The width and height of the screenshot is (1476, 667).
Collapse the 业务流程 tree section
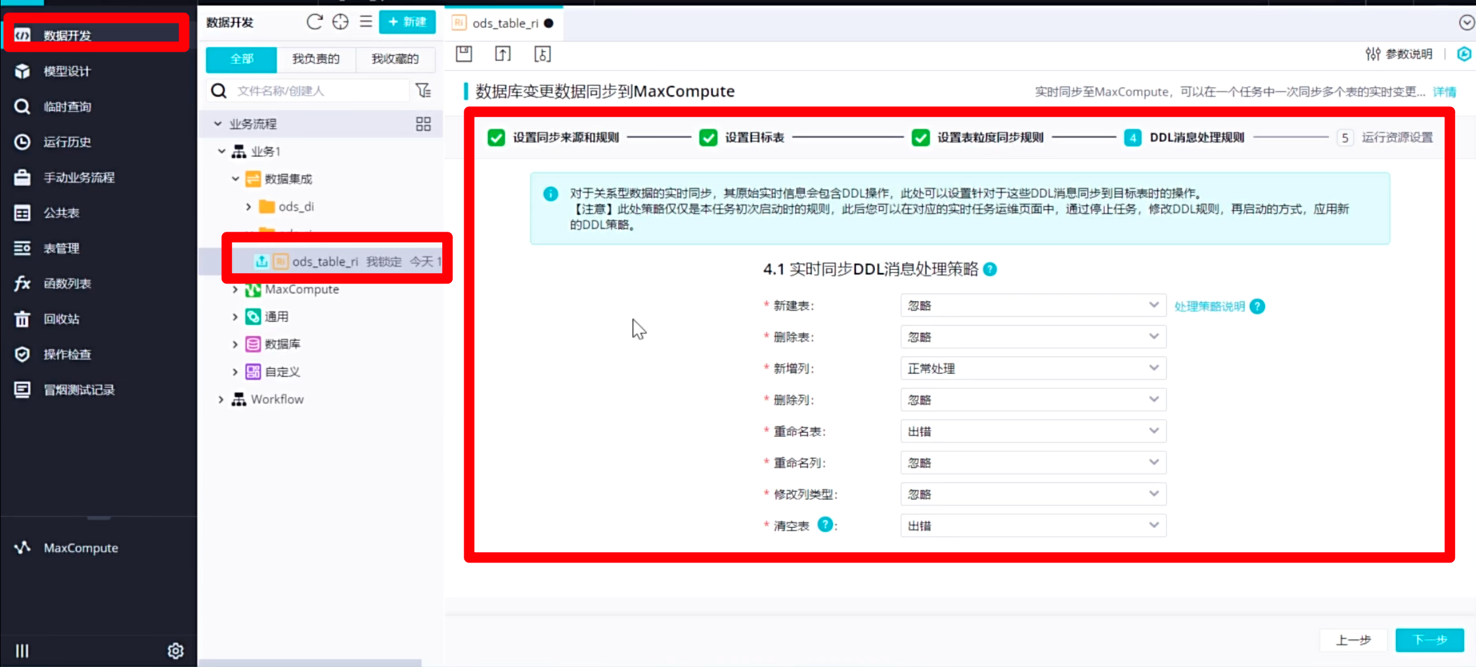coord(217,123)
